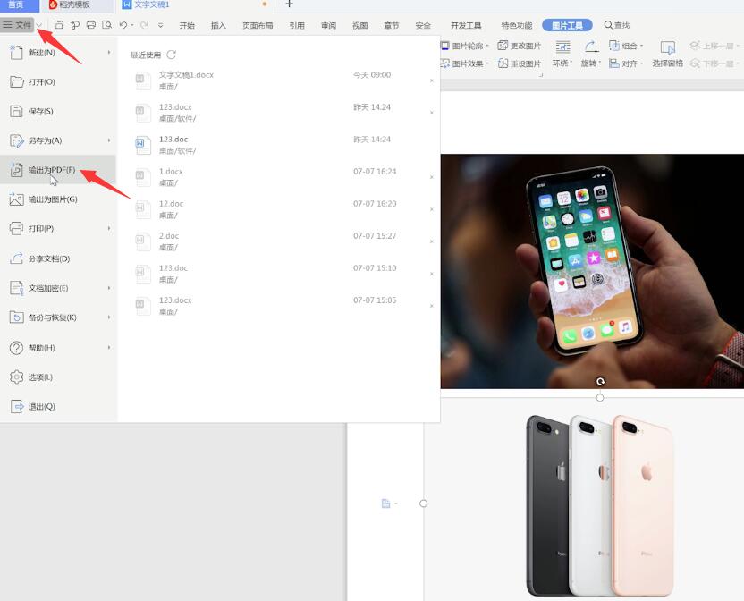Click the 重设图片 reset picture button
This screenshot has height=601, width=744.
tap(519, 63)
